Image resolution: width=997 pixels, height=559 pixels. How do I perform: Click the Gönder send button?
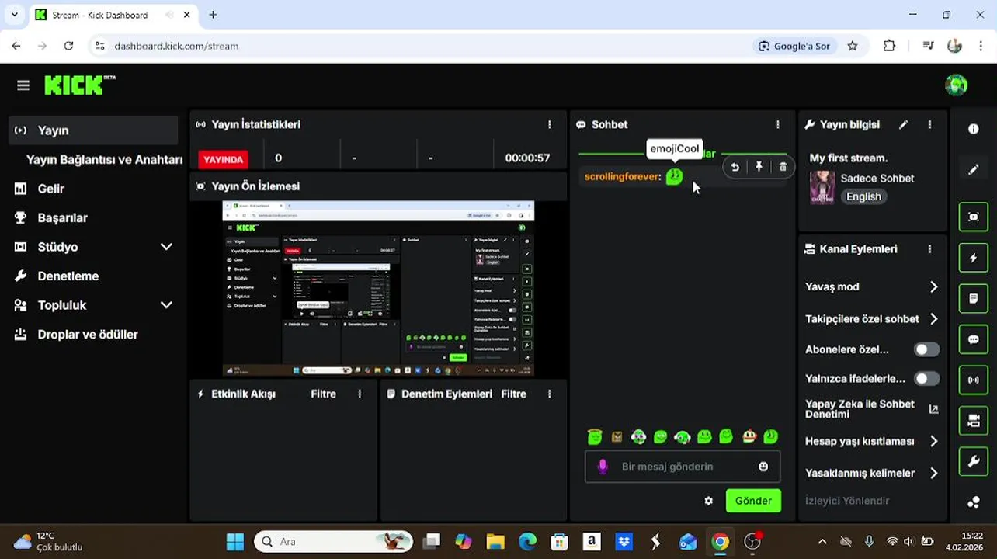[753, 501]
